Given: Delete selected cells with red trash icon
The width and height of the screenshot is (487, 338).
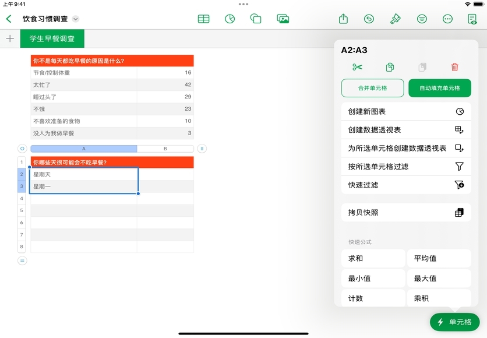Looking at the screenshot, I should 455,67.
